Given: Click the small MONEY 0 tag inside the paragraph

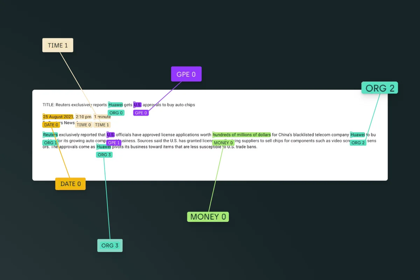Looking at the screenshot, I should (223, 143).
